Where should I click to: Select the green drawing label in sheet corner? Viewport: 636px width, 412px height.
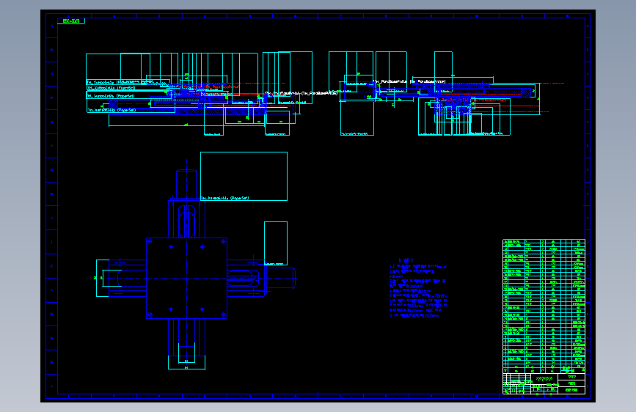pos(71,21)
